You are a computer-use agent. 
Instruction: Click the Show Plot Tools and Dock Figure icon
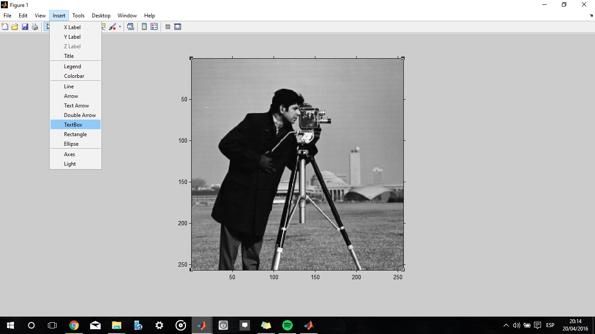[177, 27]
